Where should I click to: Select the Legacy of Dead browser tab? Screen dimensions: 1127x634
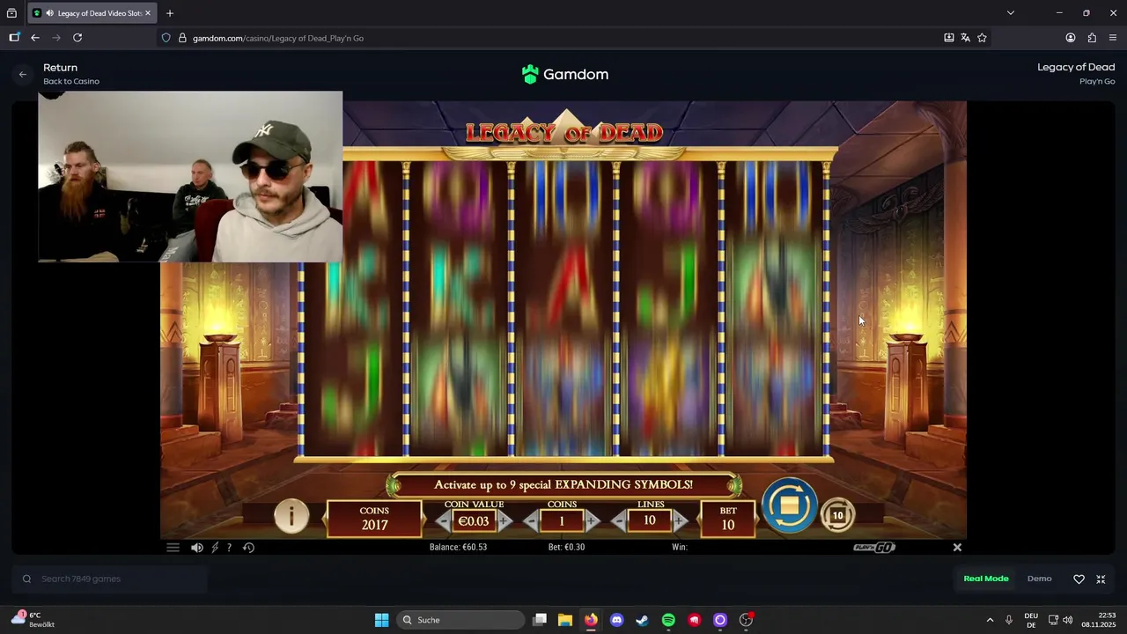pyautogui.click(x=92, y=13)
